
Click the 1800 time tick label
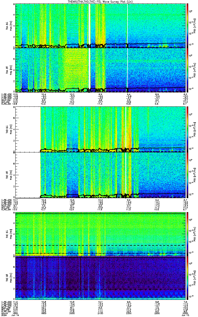pyautogui.click(x=15, y=313)
